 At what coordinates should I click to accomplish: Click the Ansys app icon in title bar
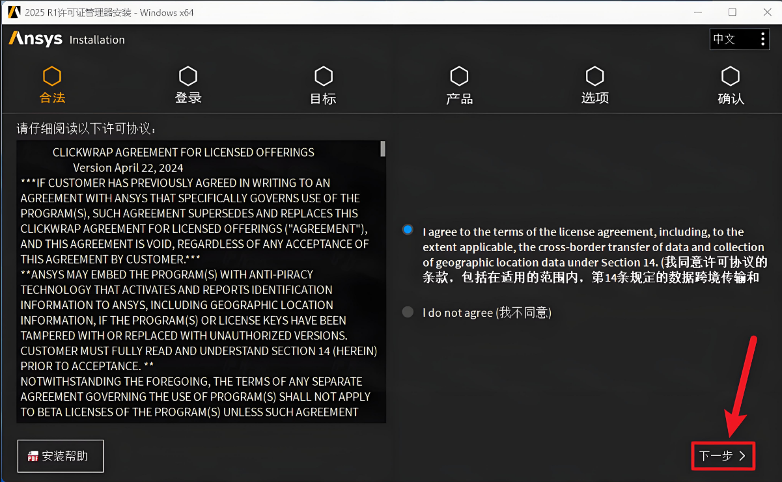[13, 12]
